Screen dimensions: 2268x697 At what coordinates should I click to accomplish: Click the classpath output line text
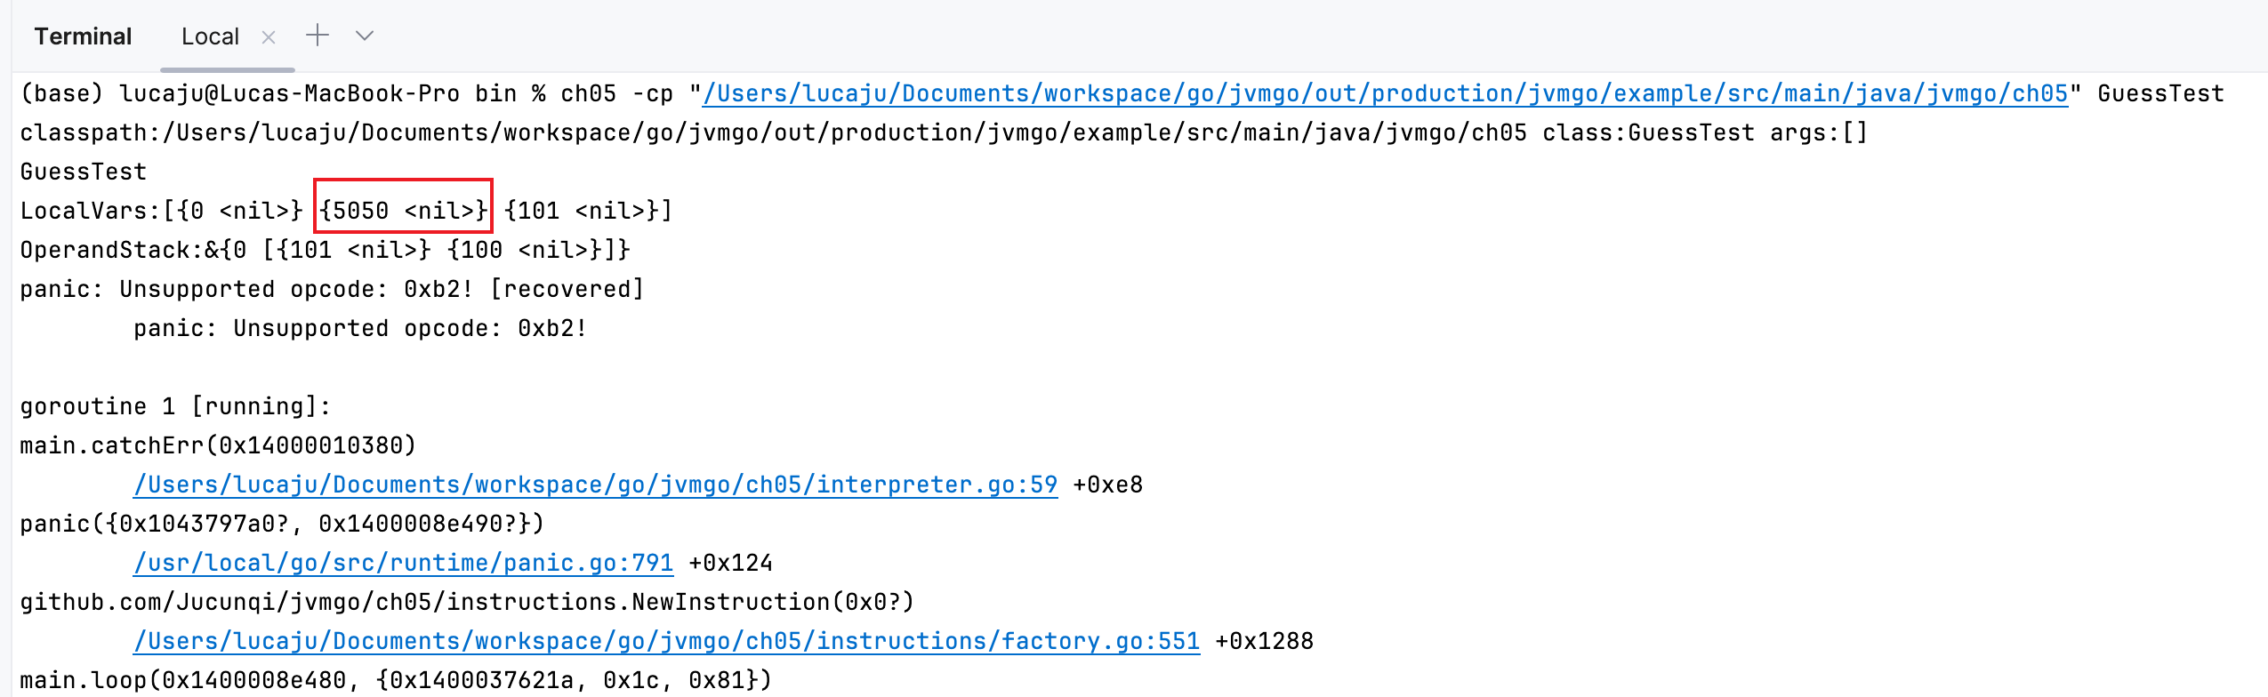(943, 132)
